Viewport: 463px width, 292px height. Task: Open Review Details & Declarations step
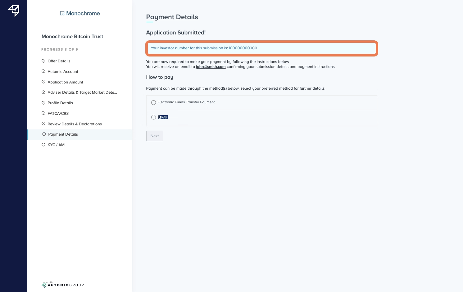75,124
